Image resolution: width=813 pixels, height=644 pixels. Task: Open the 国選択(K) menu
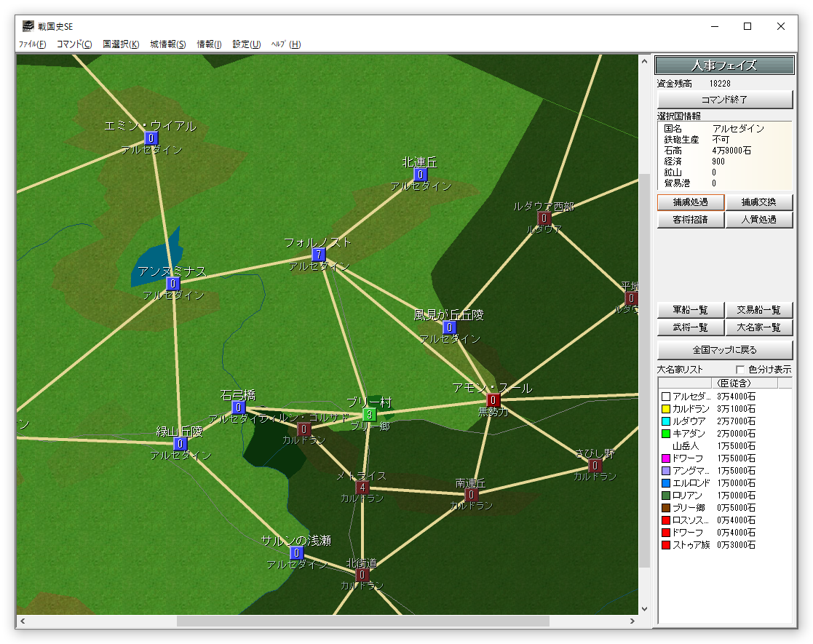[x=121, y=44]
